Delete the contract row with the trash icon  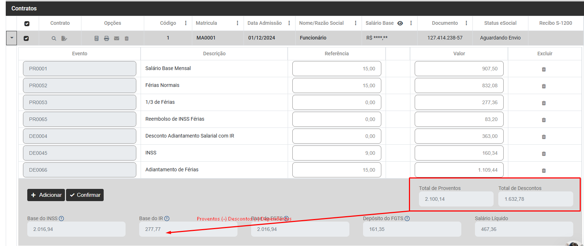127,38
